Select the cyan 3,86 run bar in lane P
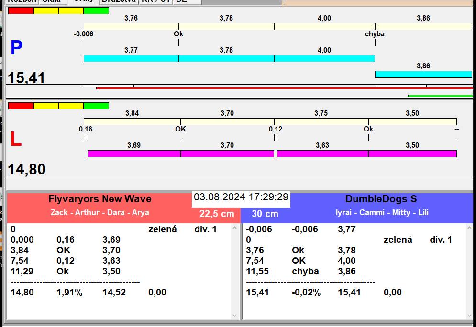The width and height of the screenshot is (476, 327). pos(423,74)
